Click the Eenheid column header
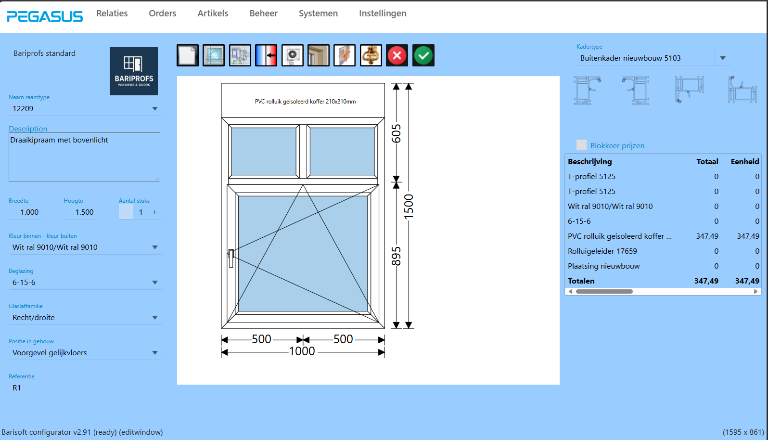Viewport: 768px width, 440px height. pyautogui.click(x=745, y=161)
